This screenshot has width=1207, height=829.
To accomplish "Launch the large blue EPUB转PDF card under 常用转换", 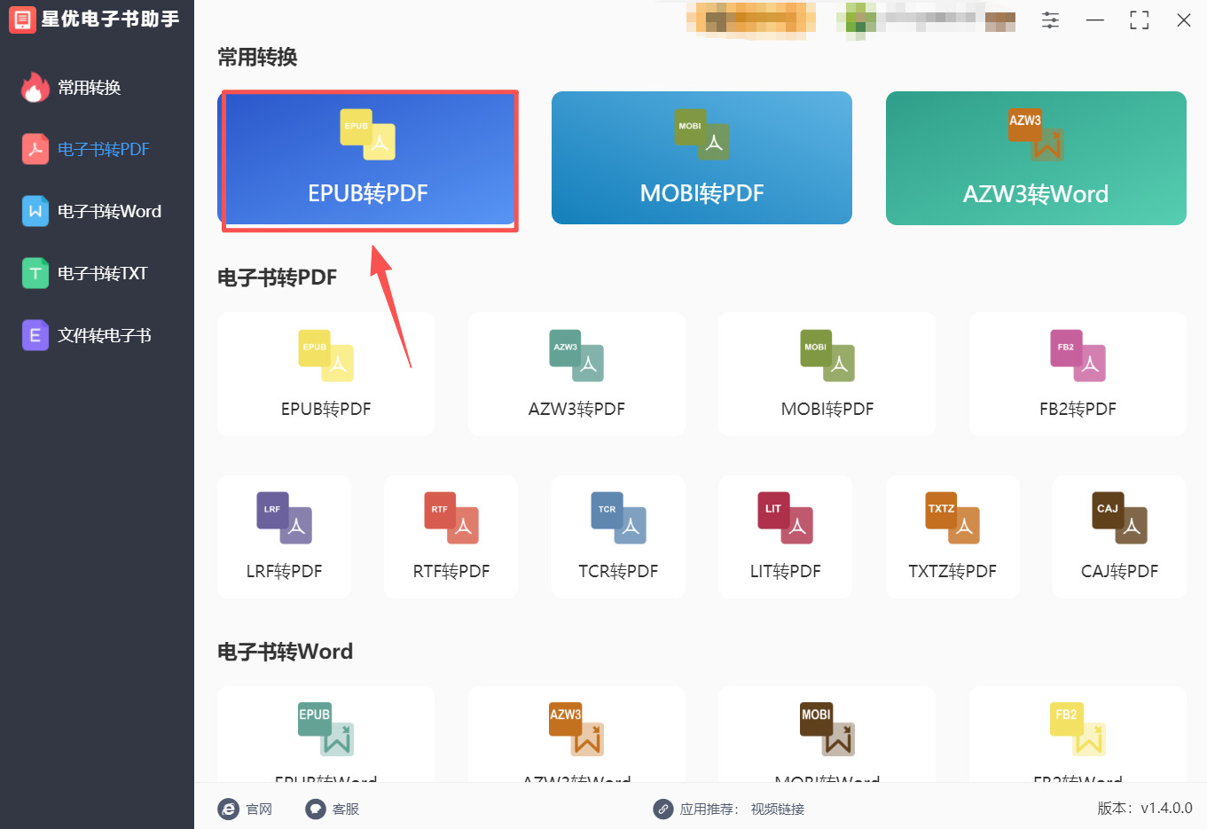I will coord(368,159).
